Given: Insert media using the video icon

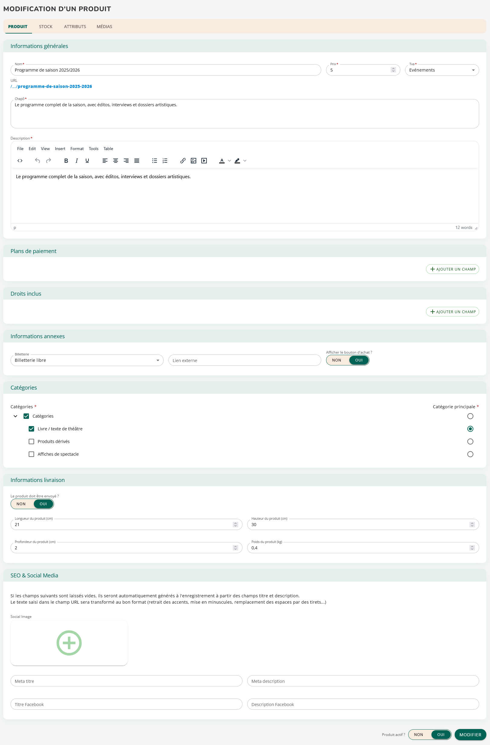Looking at the screenshot, I should 204,161.
